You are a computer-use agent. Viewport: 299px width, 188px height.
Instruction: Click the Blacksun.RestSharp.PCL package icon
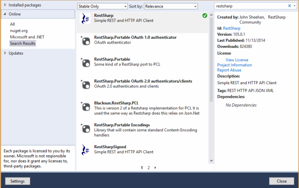[x=85, y=107]
